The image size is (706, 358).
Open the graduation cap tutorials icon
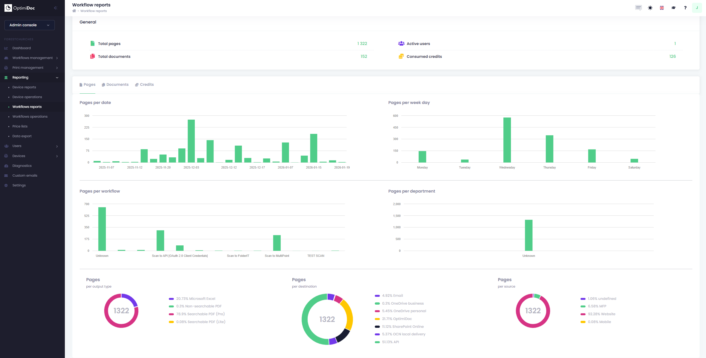674,8
